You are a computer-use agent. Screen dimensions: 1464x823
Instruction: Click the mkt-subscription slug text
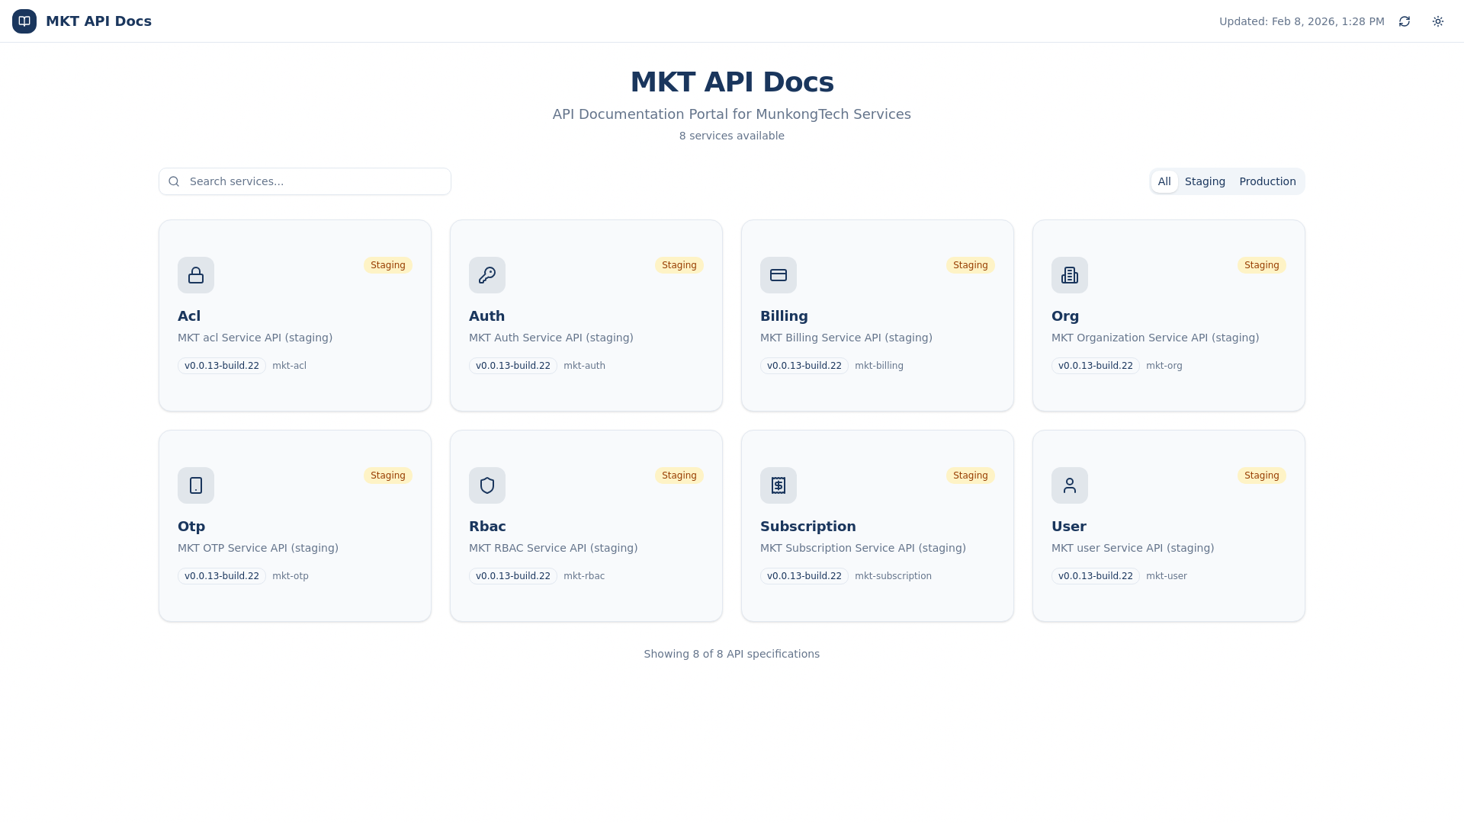click(893, 576)
